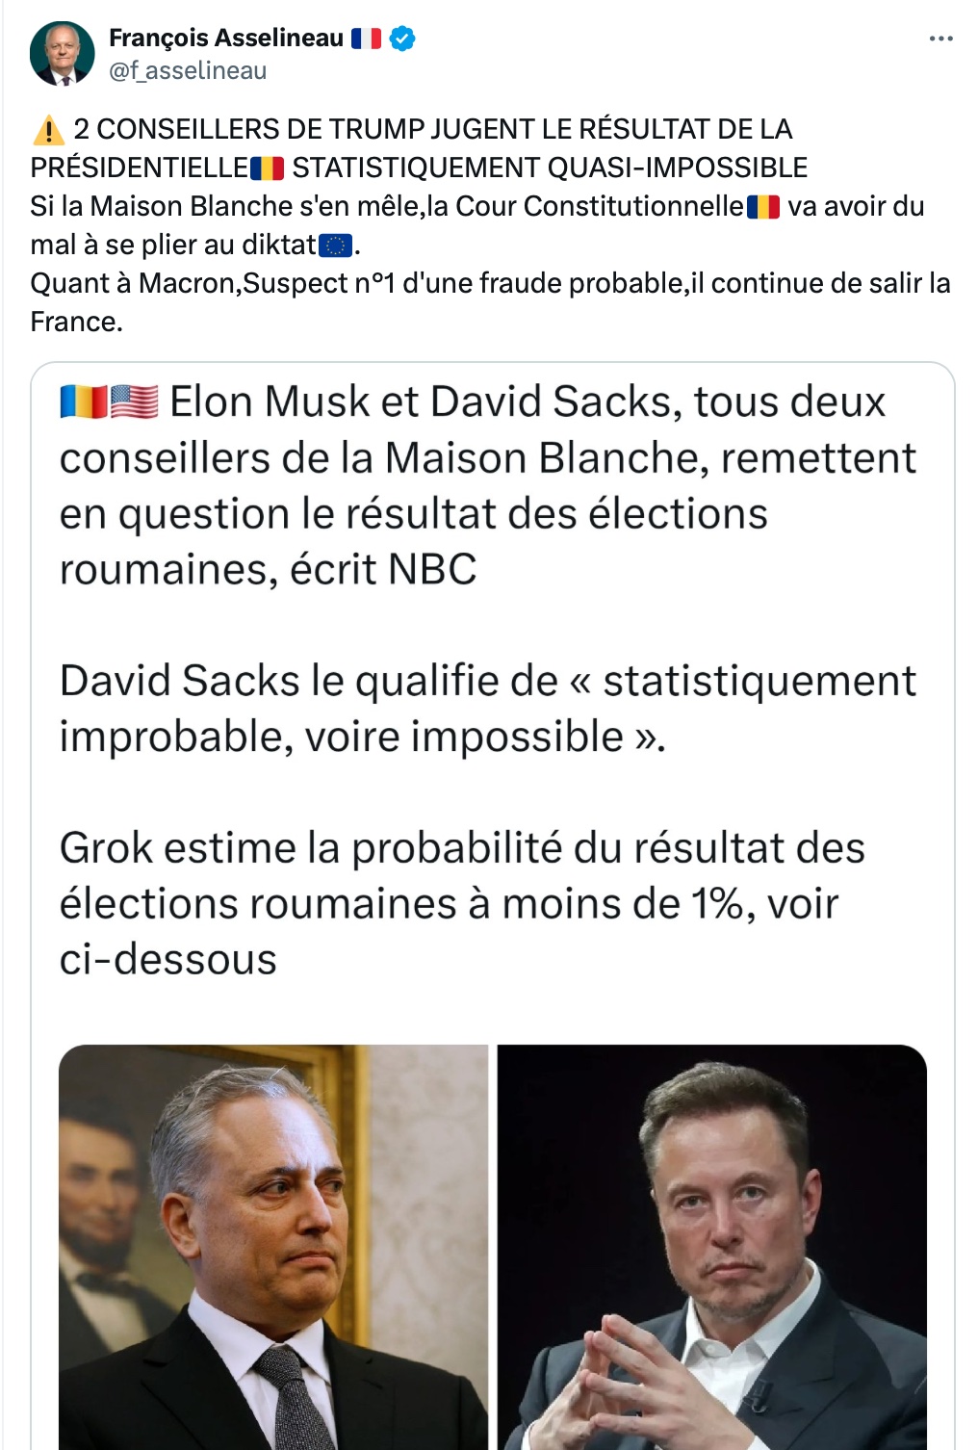Click the Romanian flag after Cour Constitutionnelle

[763, 207]
